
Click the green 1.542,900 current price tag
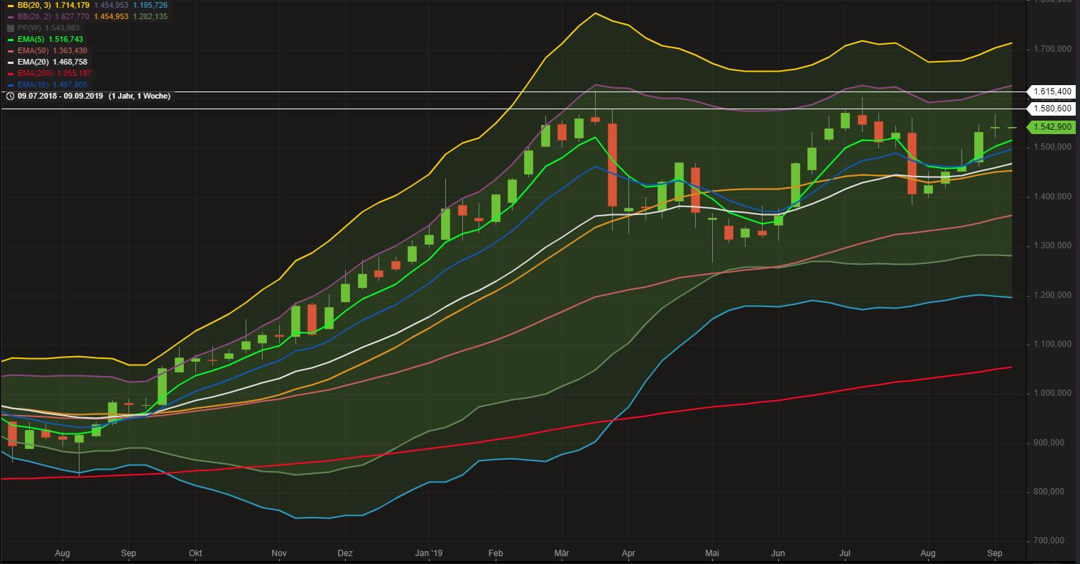(1054, 126)
